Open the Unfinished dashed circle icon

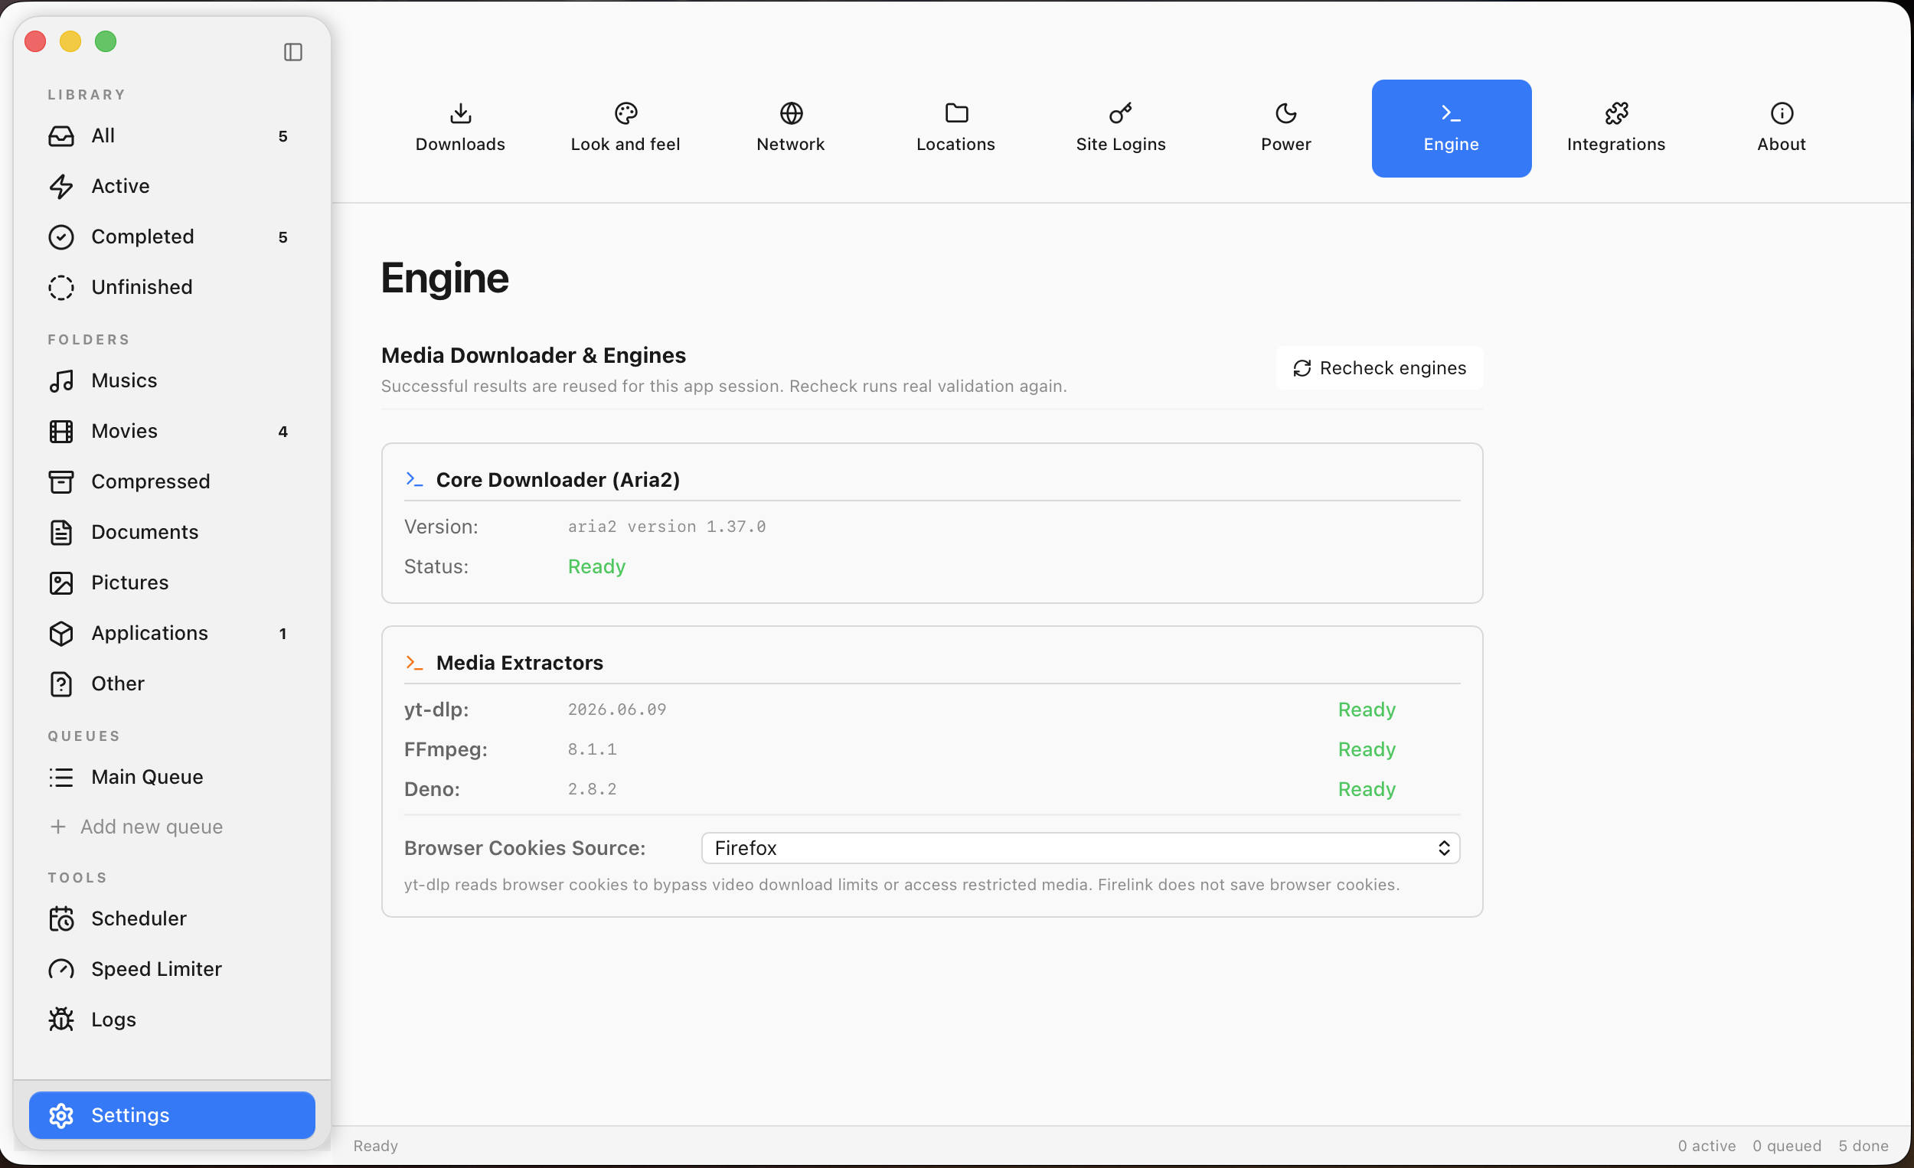[61, 287]
